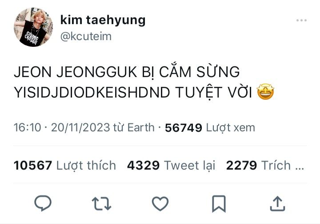Click the kim taehyung display name

(103, 20)
